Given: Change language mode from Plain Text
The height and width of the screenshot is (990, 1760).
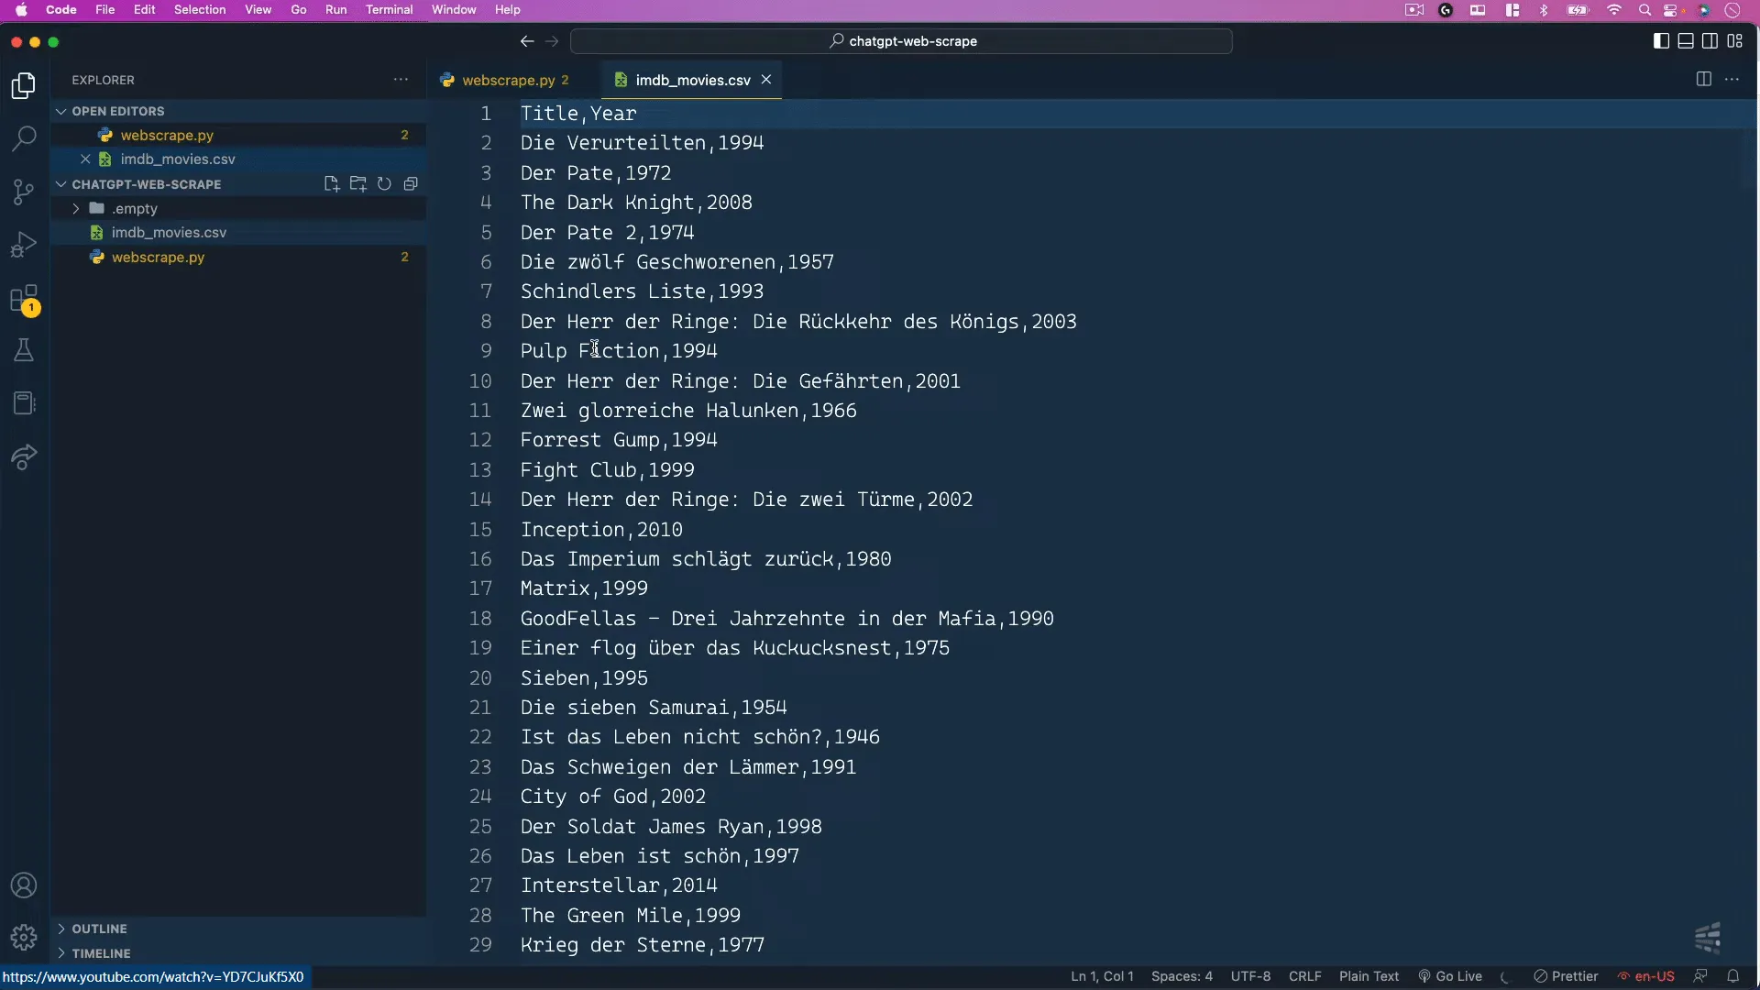Looking at the screenshot, I should pos(1369,976).
